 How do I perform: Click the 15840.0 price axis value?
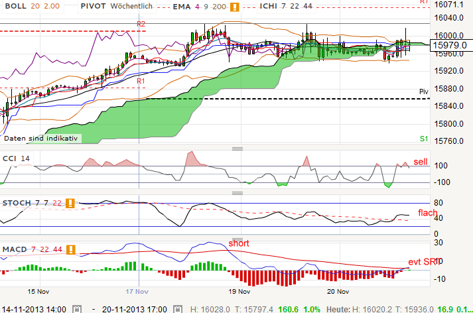point(448,106)
